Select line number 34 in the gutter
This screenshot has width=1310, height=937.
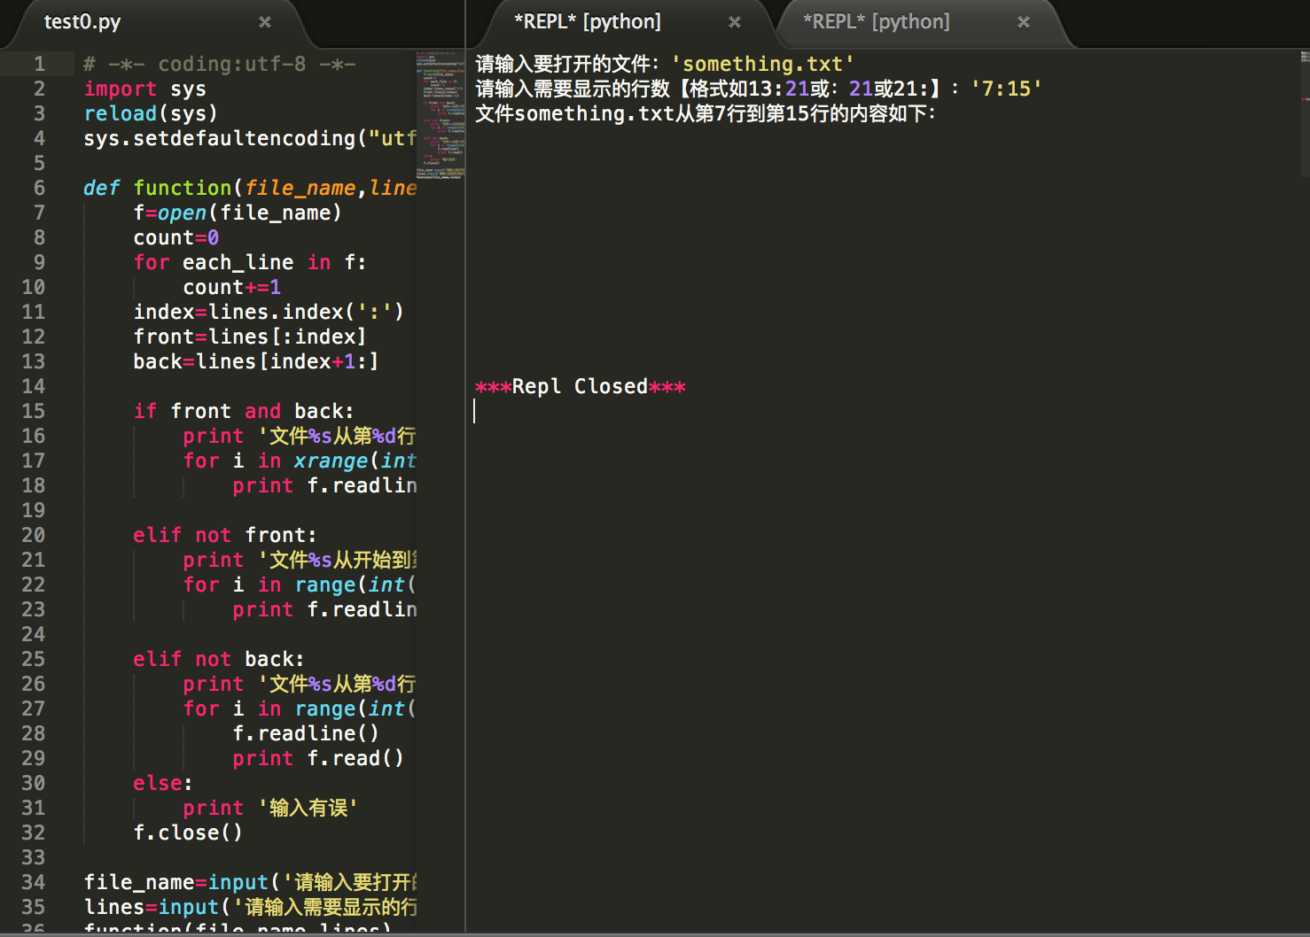pos(34,882)
